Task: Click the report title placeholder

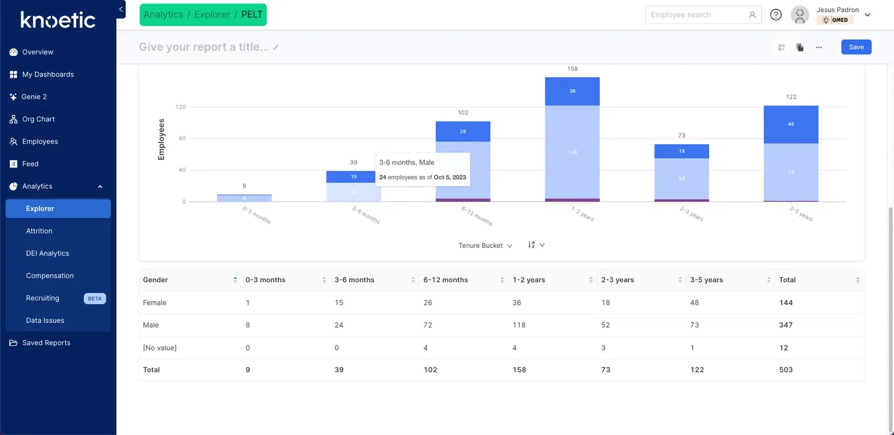Action: 203,47
